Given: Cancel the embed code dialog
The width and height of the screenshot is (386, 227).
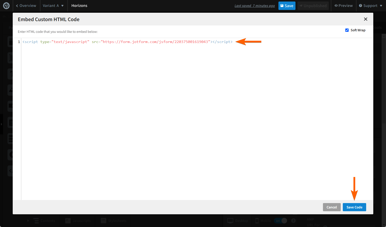Looking at the screenshot, I should (332, 207).
